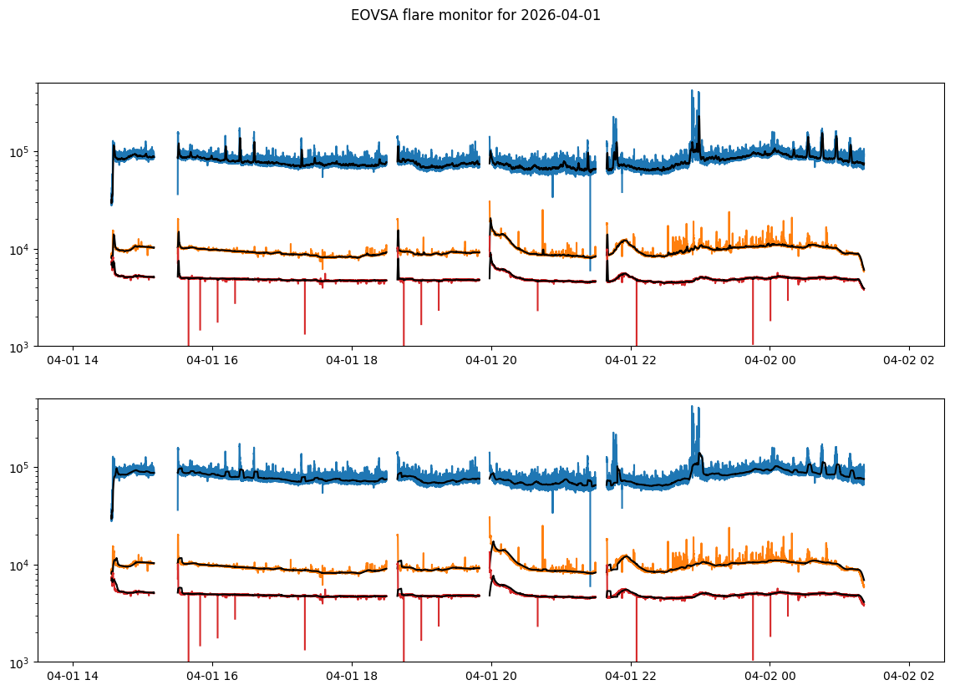The height and width of the screenshot is (690, 955).
Task: Click the bottom plot's 04-01 14 tick label
Action: (73, 676)
